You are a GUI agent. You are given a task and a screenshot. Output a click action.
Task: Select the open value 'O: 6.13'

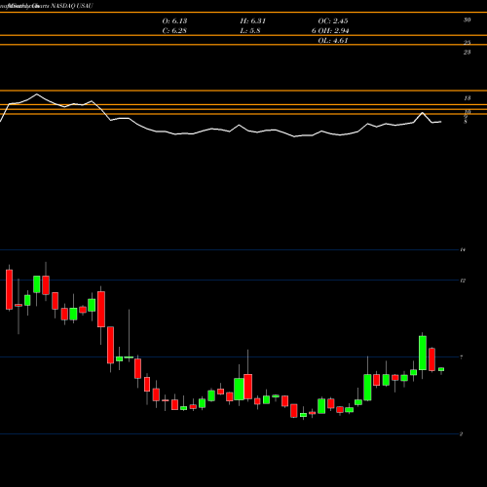coord(174,21)
